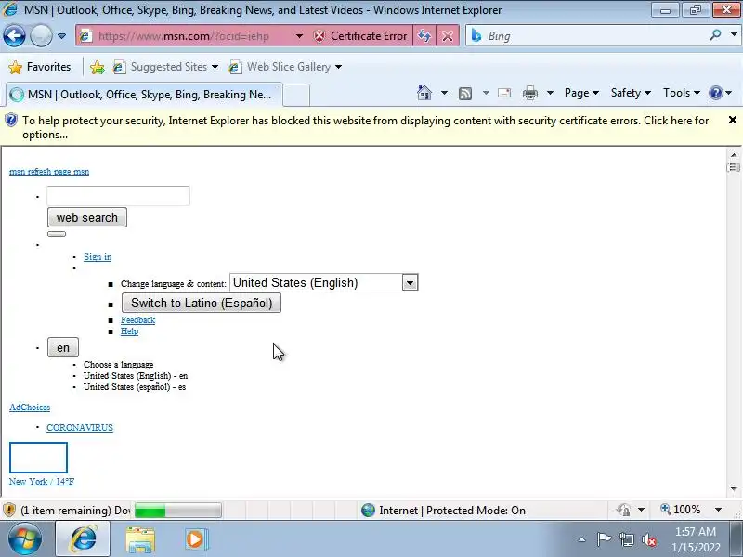Click the Refresh page icon
Image resolution: width=743 pixels, height=557 pixels.
click(424, 36)
